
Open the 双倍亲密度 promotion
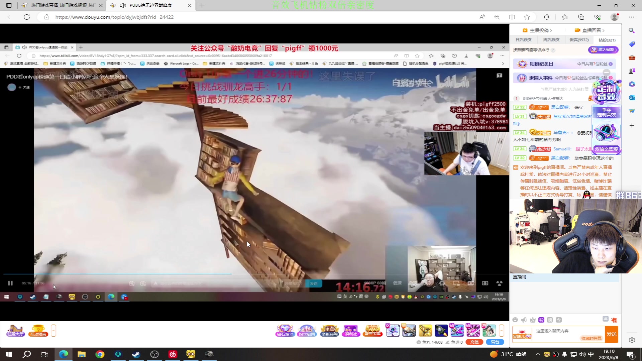606,149
